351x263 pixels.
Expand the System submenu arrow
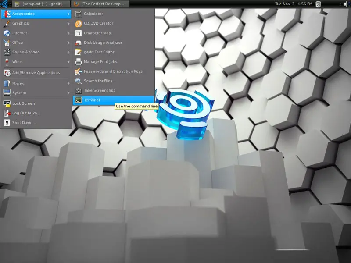tap(68, 93)
